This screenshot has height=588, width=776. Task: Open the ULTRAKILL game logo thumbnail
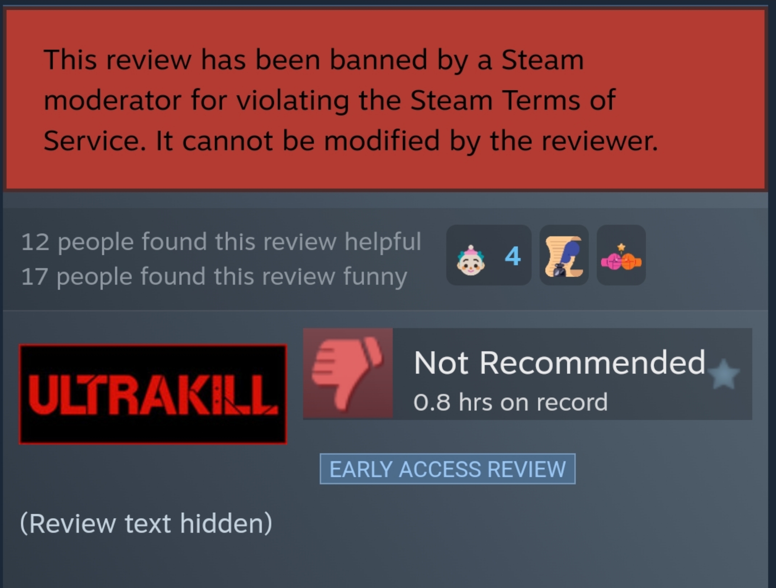[x=153, y=394]
